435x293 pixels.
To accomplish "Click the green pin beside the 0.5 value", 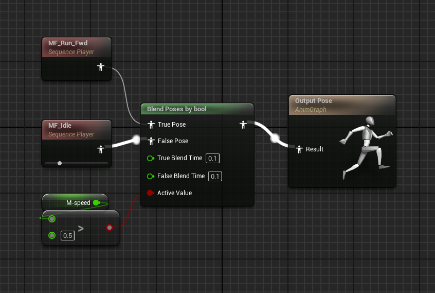I will (52, 235).
